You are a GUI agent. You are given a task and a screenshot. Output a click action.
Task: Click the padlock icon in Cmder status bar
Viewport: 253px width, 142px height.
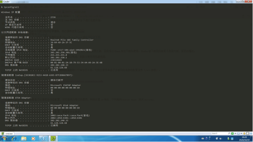244,134
